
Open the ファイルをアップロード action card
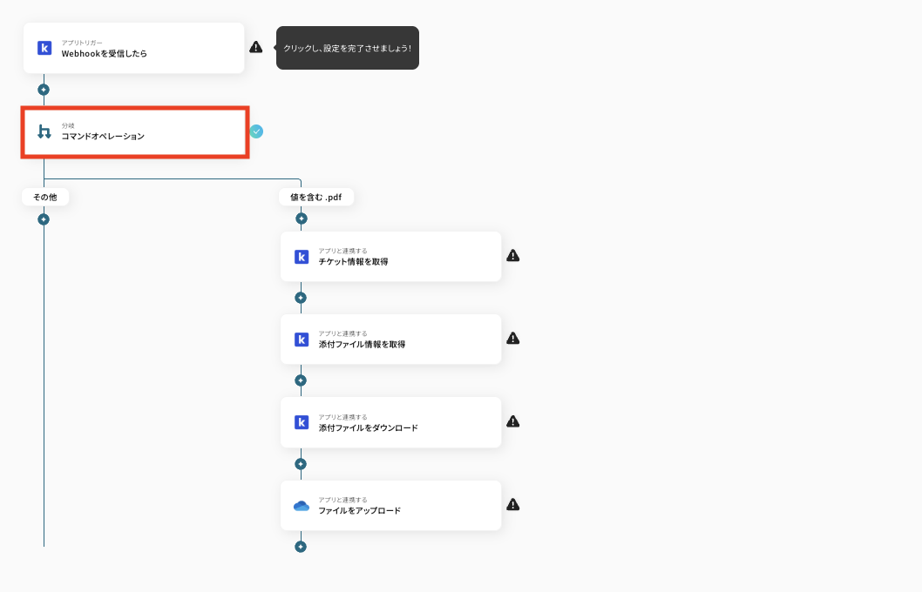(391, 506)
